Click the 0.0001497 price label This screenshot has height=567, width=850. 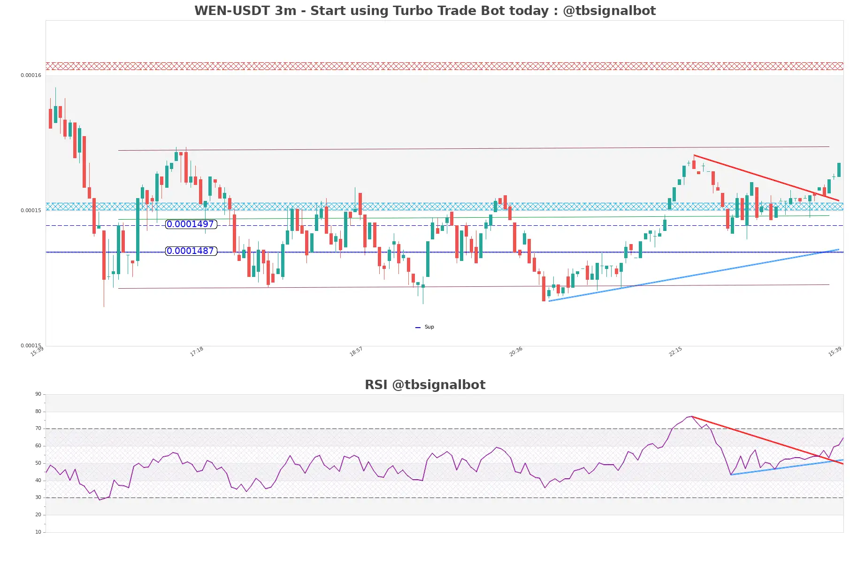point(191,224)
